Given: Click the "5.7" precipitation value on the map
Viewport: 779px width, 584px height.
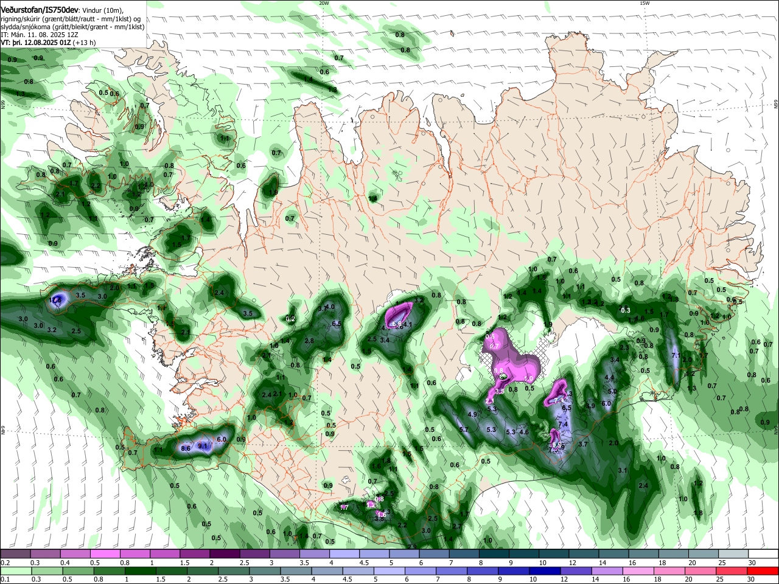Looking at the screenshot, I should [464, 429].
